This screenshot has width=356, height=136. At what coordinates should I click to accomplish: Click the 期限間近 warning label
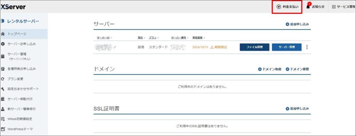tap(219, 47)
